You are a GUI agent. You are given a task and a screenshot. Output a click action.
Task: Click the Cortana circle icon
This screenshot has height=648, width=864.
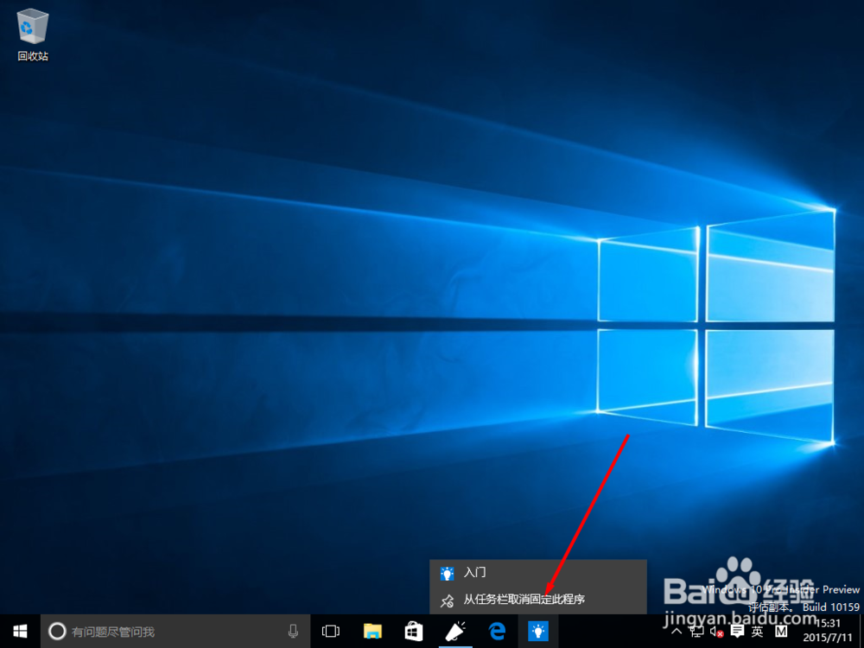click(x=57, y=631)
